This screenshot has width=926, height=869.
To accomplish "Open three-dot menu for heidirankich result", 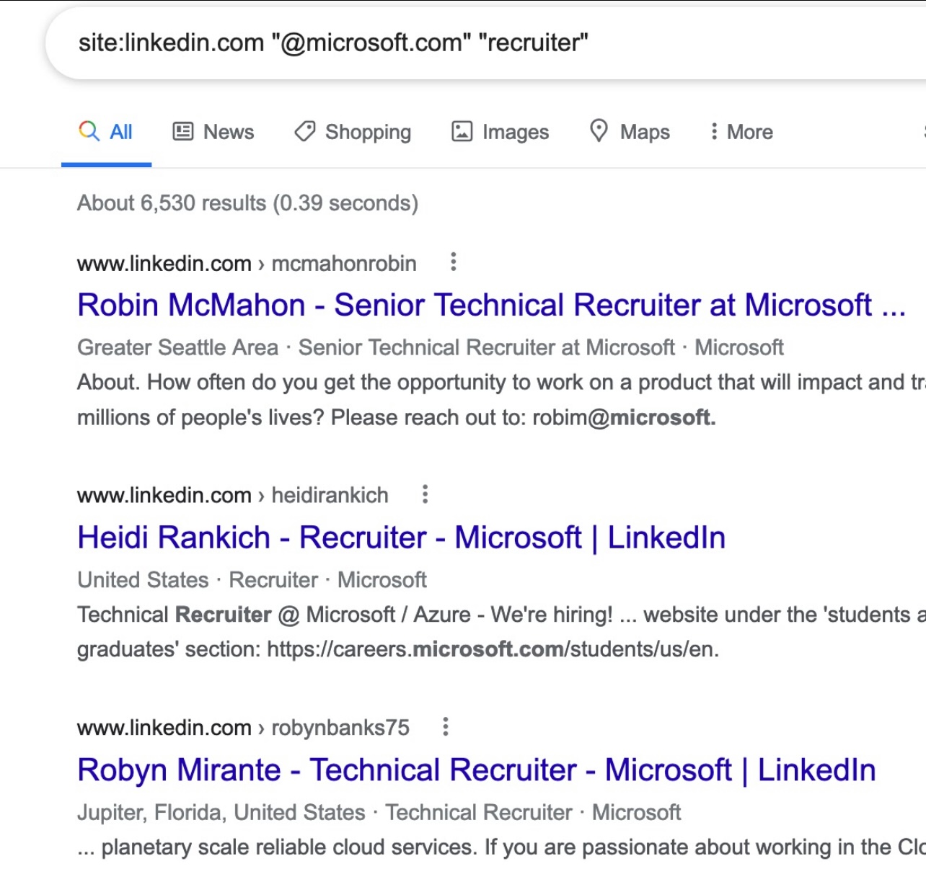I will click(x=425, y=494).
